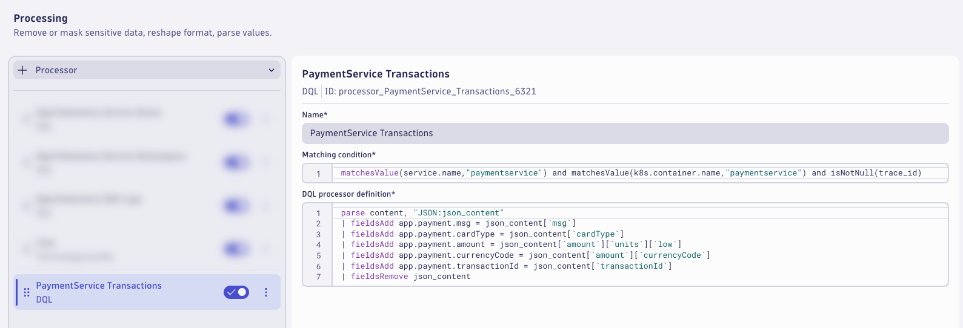Open the PaymentService Transactions three-dot menu

pyautogui.click(x=266, y=292)
